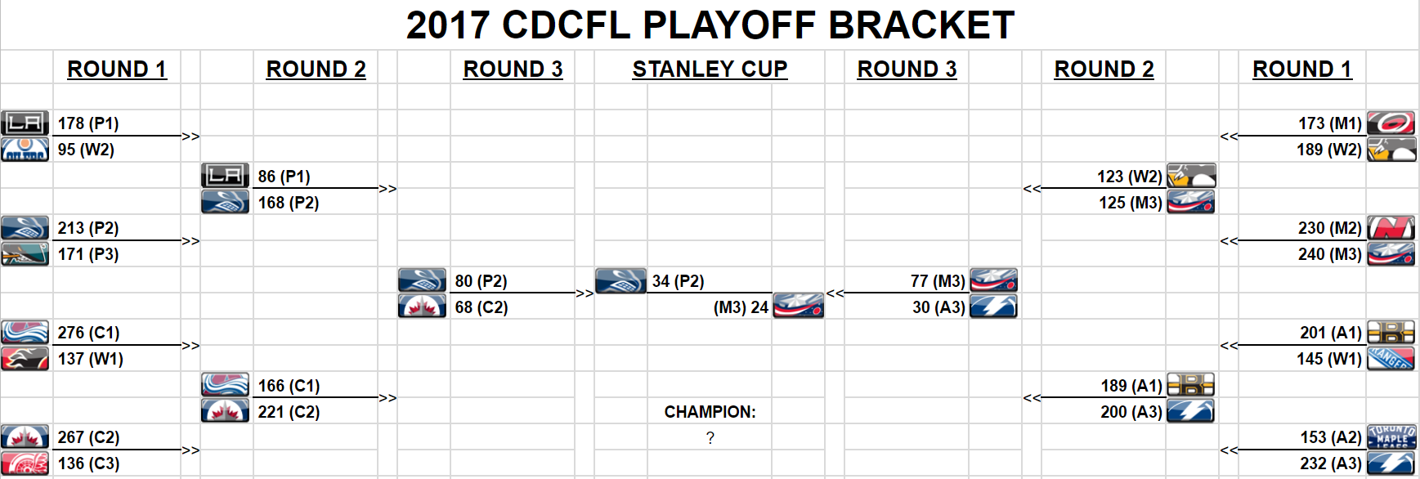Click the Carolina Hurricanes logo beside 173 (M1)
The image size is (1420, 479).
(x=1391, y=123)
